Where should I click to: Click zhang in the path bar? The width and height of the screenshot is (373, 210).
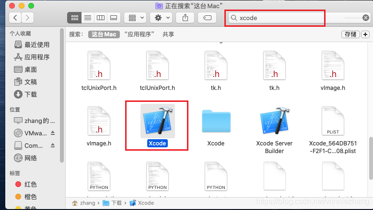[84, 203]
